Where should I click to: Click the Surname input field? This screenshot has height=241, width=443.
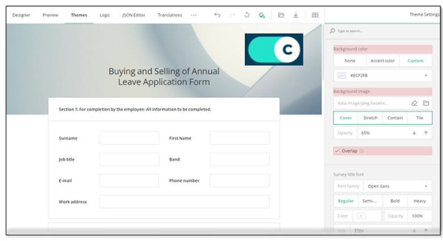point(129,138)
